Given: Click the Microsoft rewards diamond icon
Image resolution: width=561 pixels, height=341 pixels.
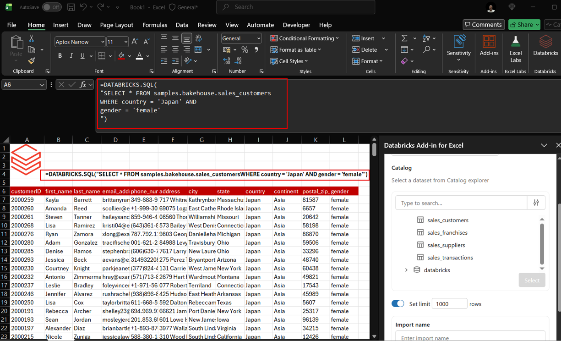Looking at the screenshot, I should coord(512,7).
